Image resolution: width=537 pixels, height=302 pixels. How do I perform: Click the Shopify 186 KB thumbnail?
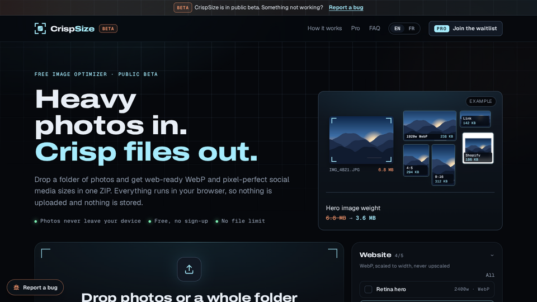click(x=478, y=148)
